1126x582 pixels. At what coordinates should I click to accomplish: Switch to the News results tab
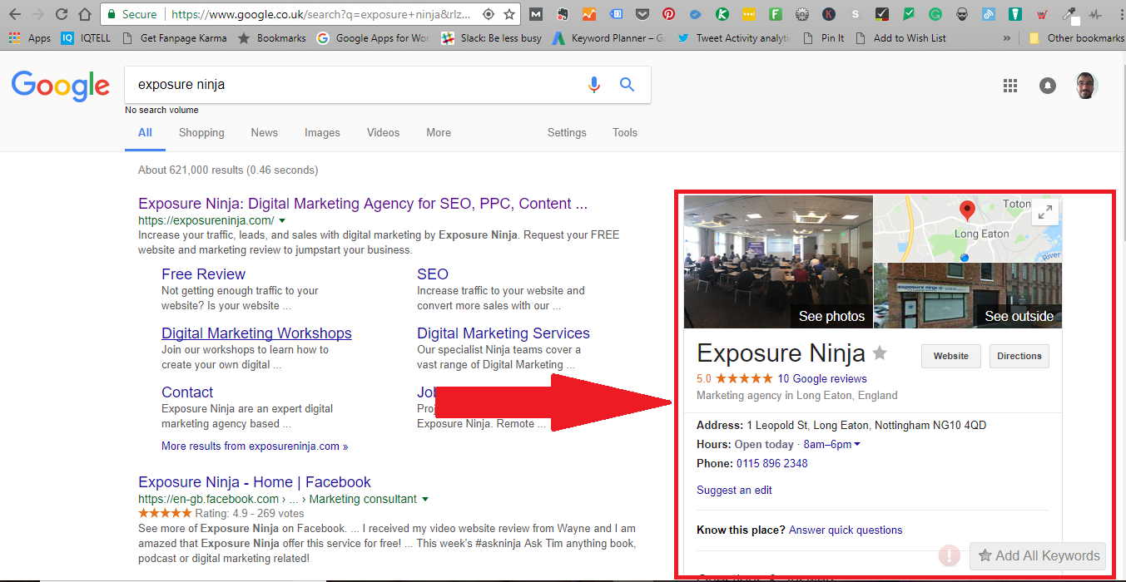(265, 132)
